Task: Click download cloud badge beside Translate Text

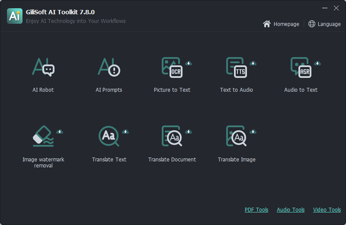Action: [125, 132]
